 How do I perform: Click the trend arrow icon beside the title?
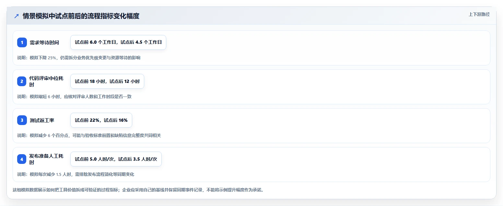pos(17,16)
